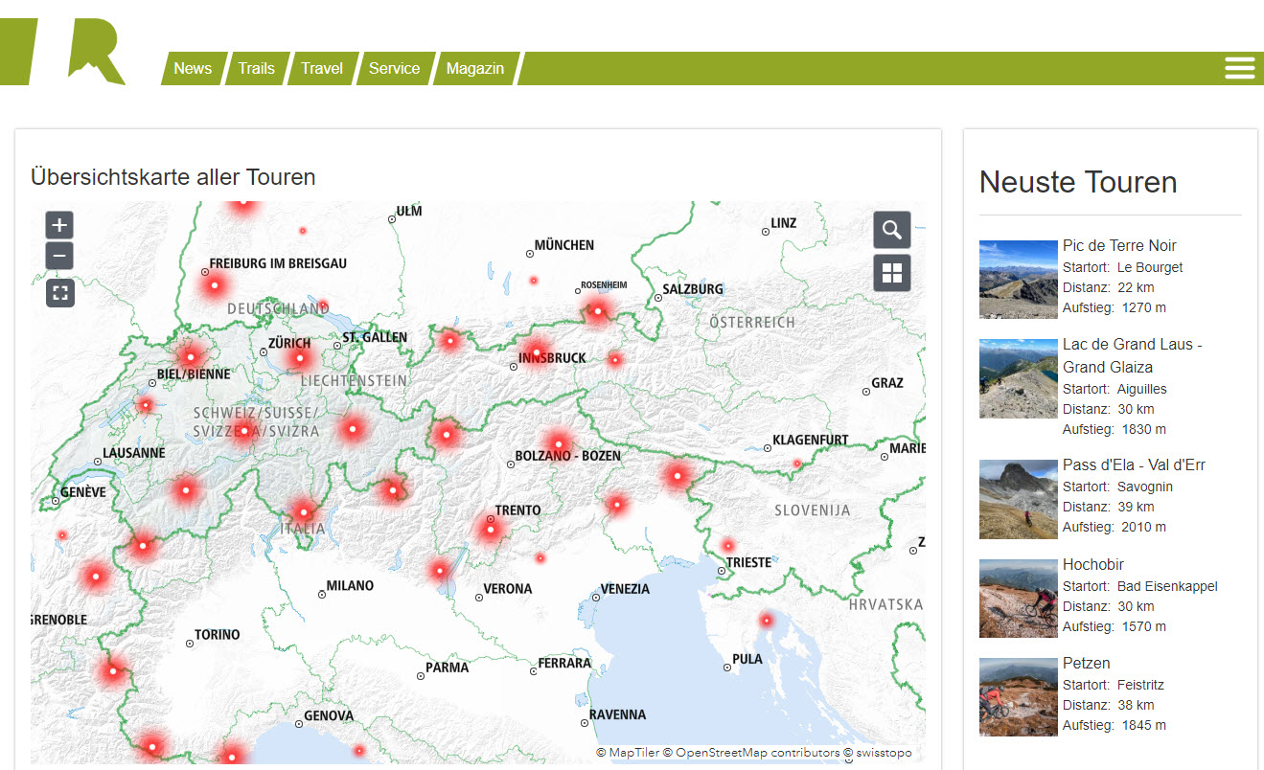
Task: Click 'Startort: Savognin' text
Action: click(1117, 487)
